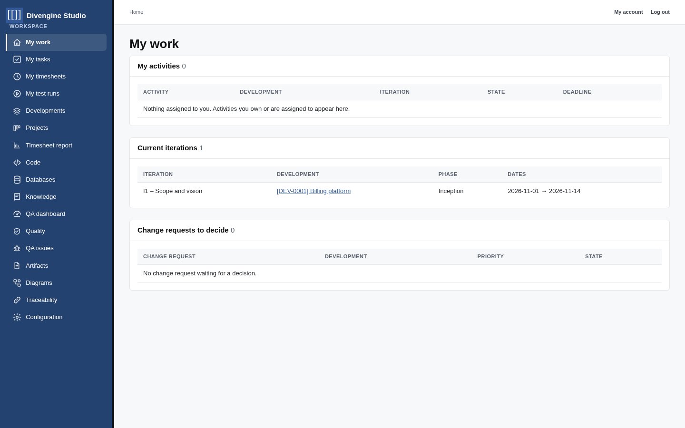The image size is (685, 428).
Task: Click the Developments layers icon
Action: point(17,111)
